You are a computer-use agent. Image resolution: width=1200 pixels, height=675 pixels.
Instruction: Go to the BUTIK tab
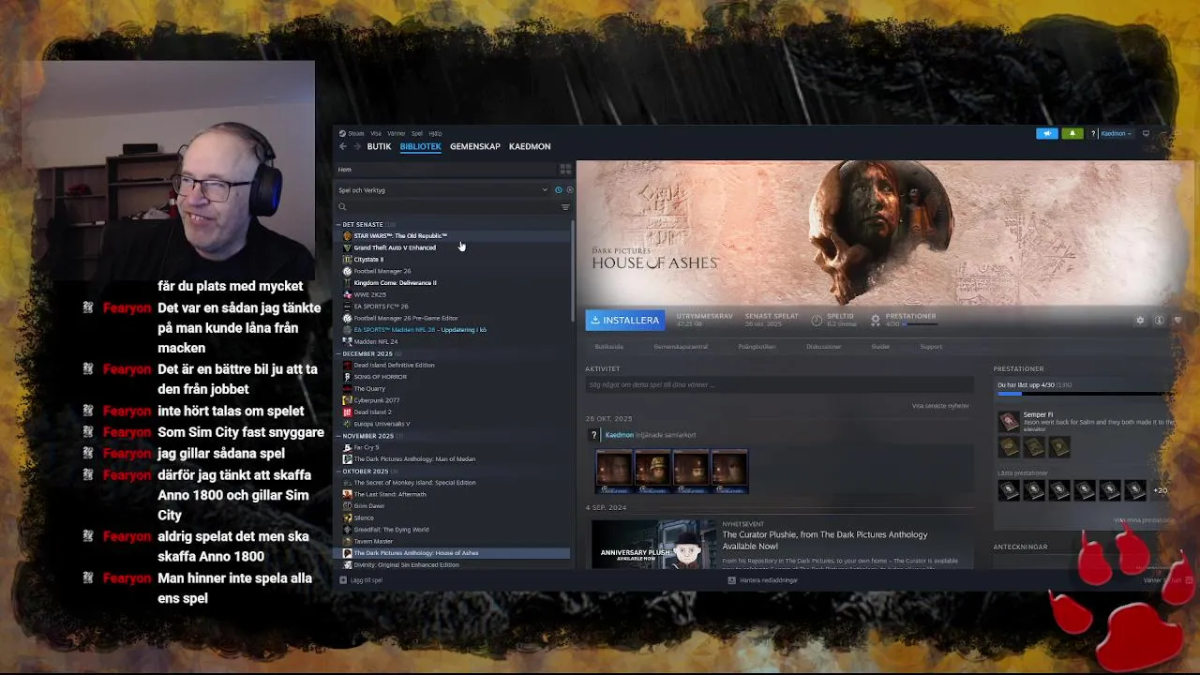379,146
